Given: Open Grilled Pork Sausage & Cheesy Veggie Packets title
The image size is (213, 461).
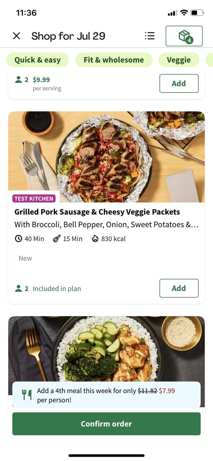Looking at the screenshot, I should [97, 212].
